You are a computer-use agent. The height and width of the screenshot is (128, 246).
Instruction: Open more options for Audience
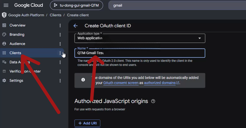[x=60, y=44]
